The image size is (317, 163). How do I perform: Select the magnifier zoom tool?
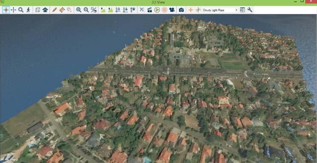tap(20, 10)
